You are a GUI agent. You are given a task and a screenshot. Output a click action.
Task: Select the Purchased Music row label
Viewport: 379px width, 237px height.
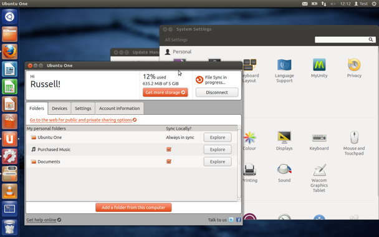pos(54,150)
